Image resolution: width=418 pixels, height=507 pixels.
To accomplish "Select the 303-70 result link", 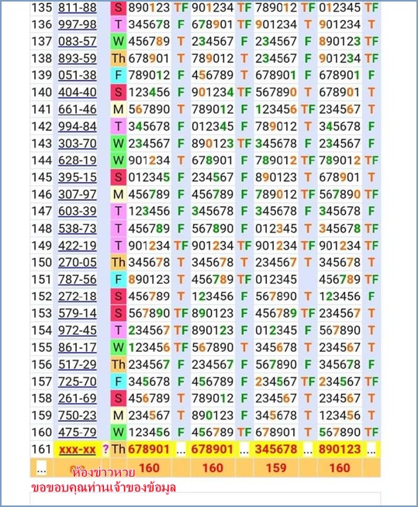I will (78, 143).
